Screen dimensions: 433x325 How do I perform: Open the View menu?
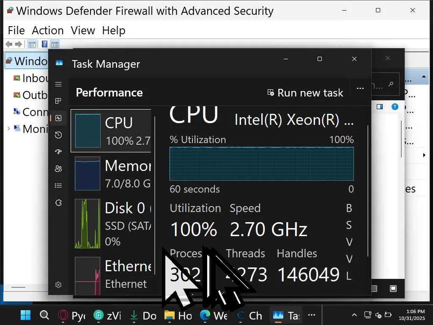(83, 30)
